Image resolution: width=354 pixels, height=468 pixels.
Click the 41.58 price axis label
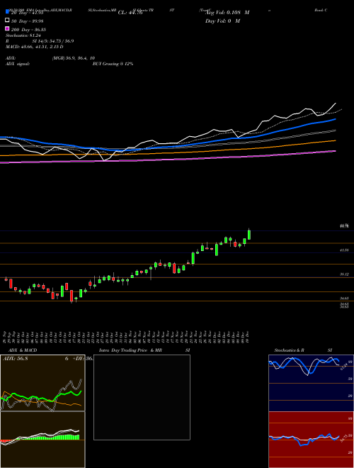point(344,250)
